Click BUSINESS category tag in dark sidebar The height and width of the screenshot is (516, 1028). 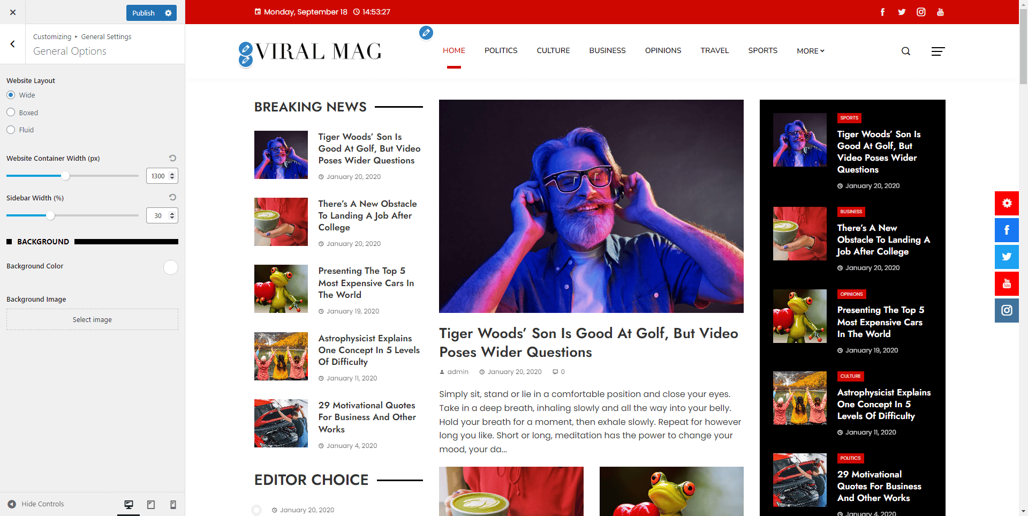[851, 212]
